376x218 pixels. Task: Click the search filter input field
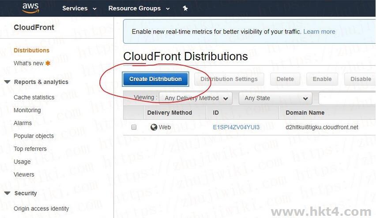[347, 98]
